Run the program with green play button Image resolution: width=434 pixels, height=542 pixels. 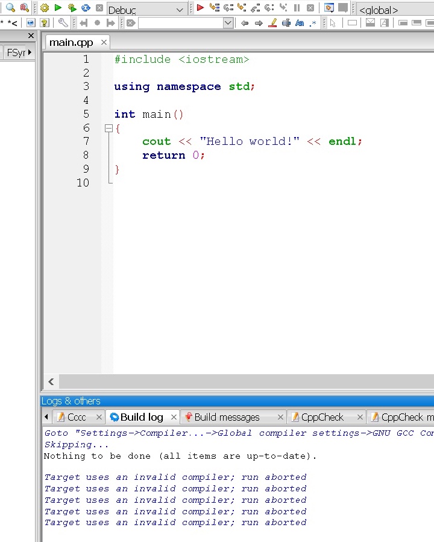pos(58,8)
